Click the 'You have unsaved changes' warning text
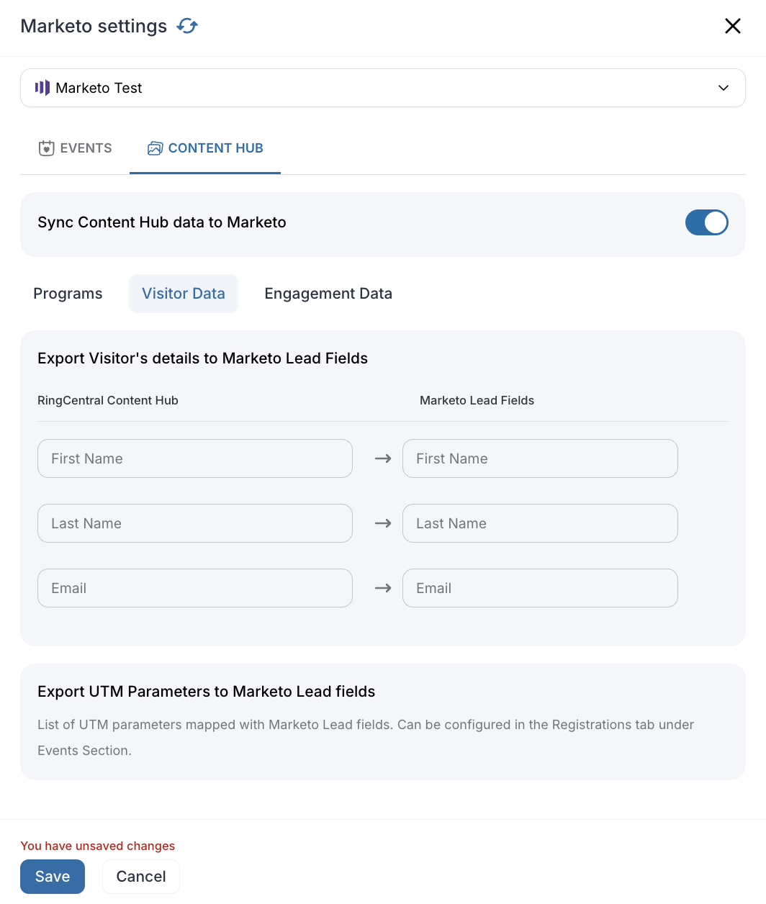 point(98,846)
